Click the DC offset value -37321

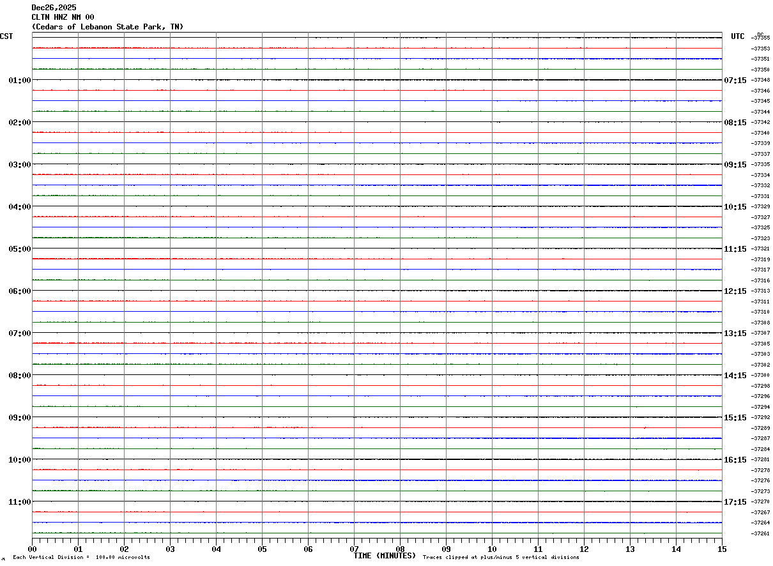(x=760, y=249)
